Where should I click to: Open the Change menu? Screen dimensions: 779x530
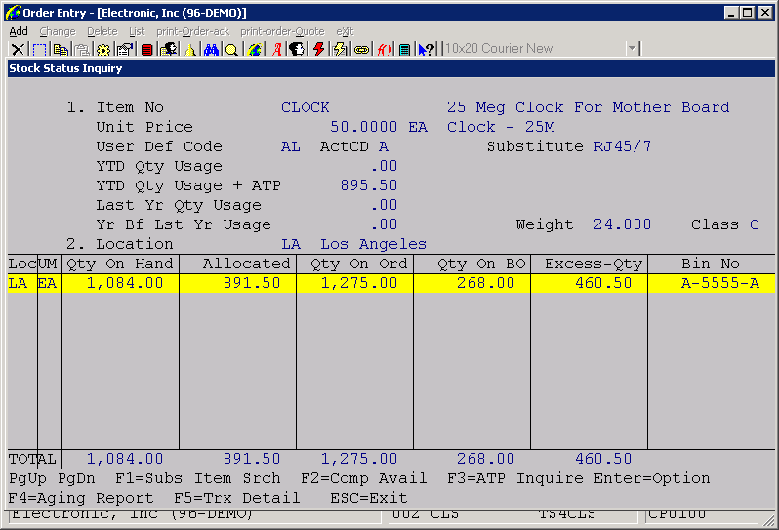(58, 32)
